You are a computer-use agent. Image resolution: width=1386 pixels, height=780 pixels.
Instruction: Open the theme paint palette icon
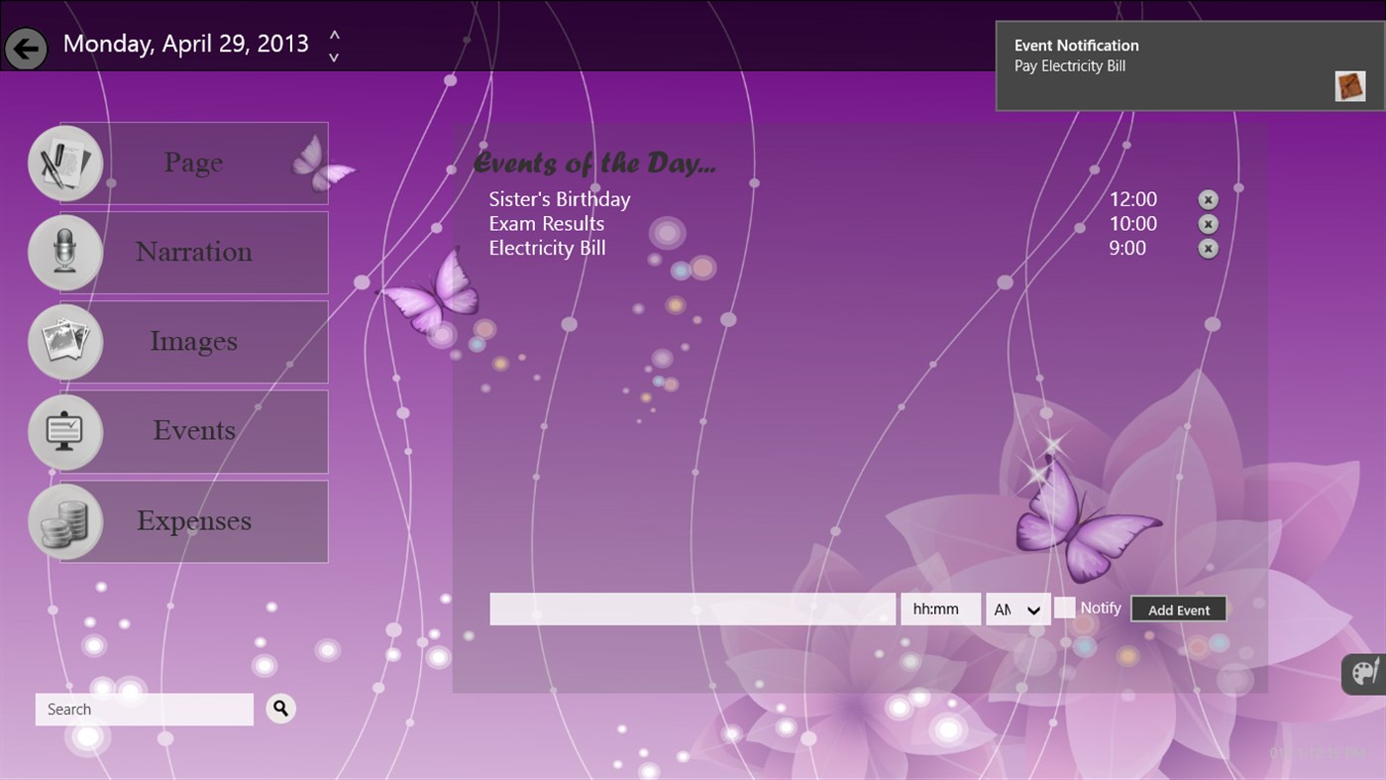point(1365,673)
